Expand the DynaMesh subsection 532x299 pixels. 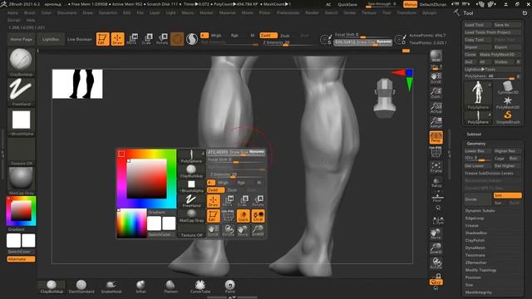point(475,248)
